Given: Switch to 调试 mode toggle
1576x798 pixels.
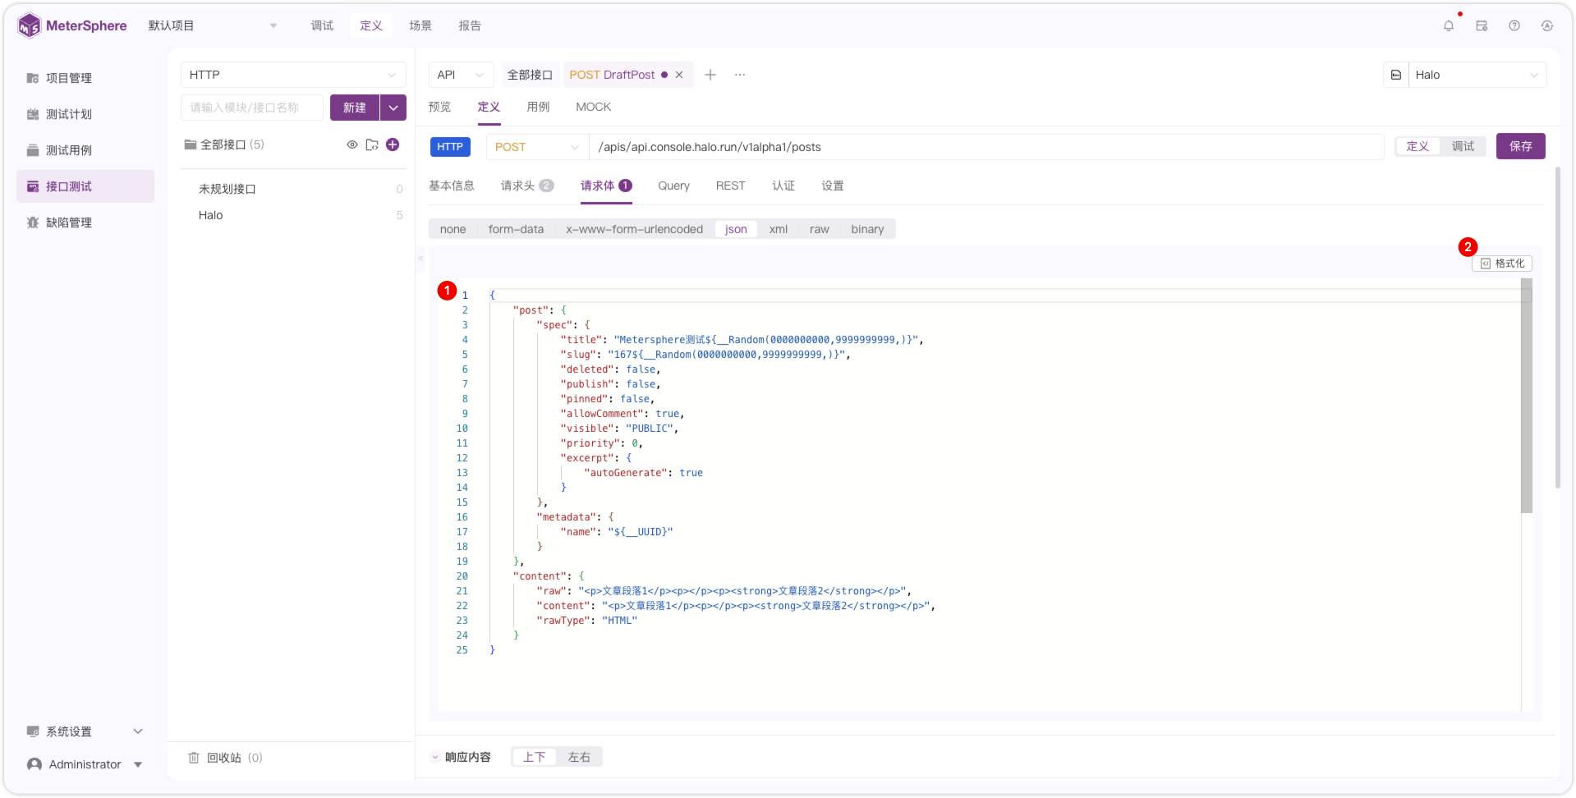Looking at the screenshot, I should pyautogui.click(x=1463, y=146).
